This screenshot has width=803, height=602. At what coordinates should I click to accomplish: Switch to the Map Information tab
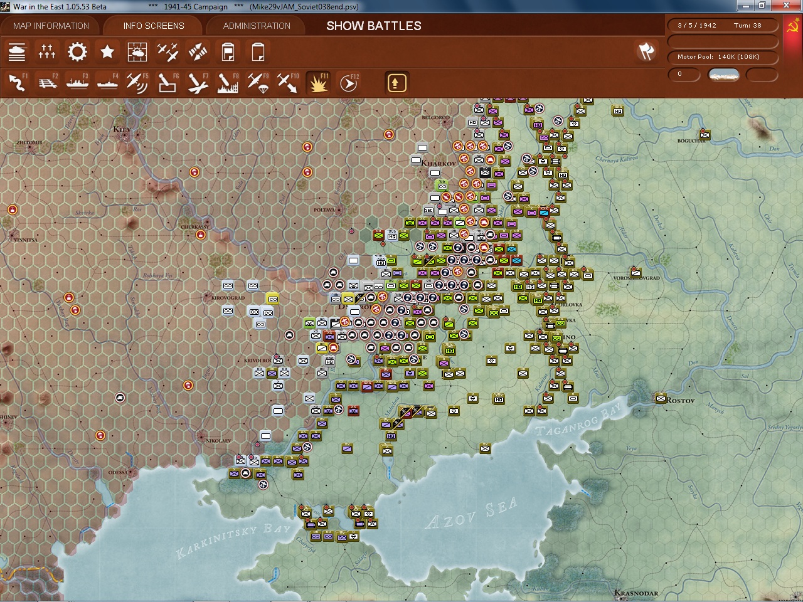(51, 26)
